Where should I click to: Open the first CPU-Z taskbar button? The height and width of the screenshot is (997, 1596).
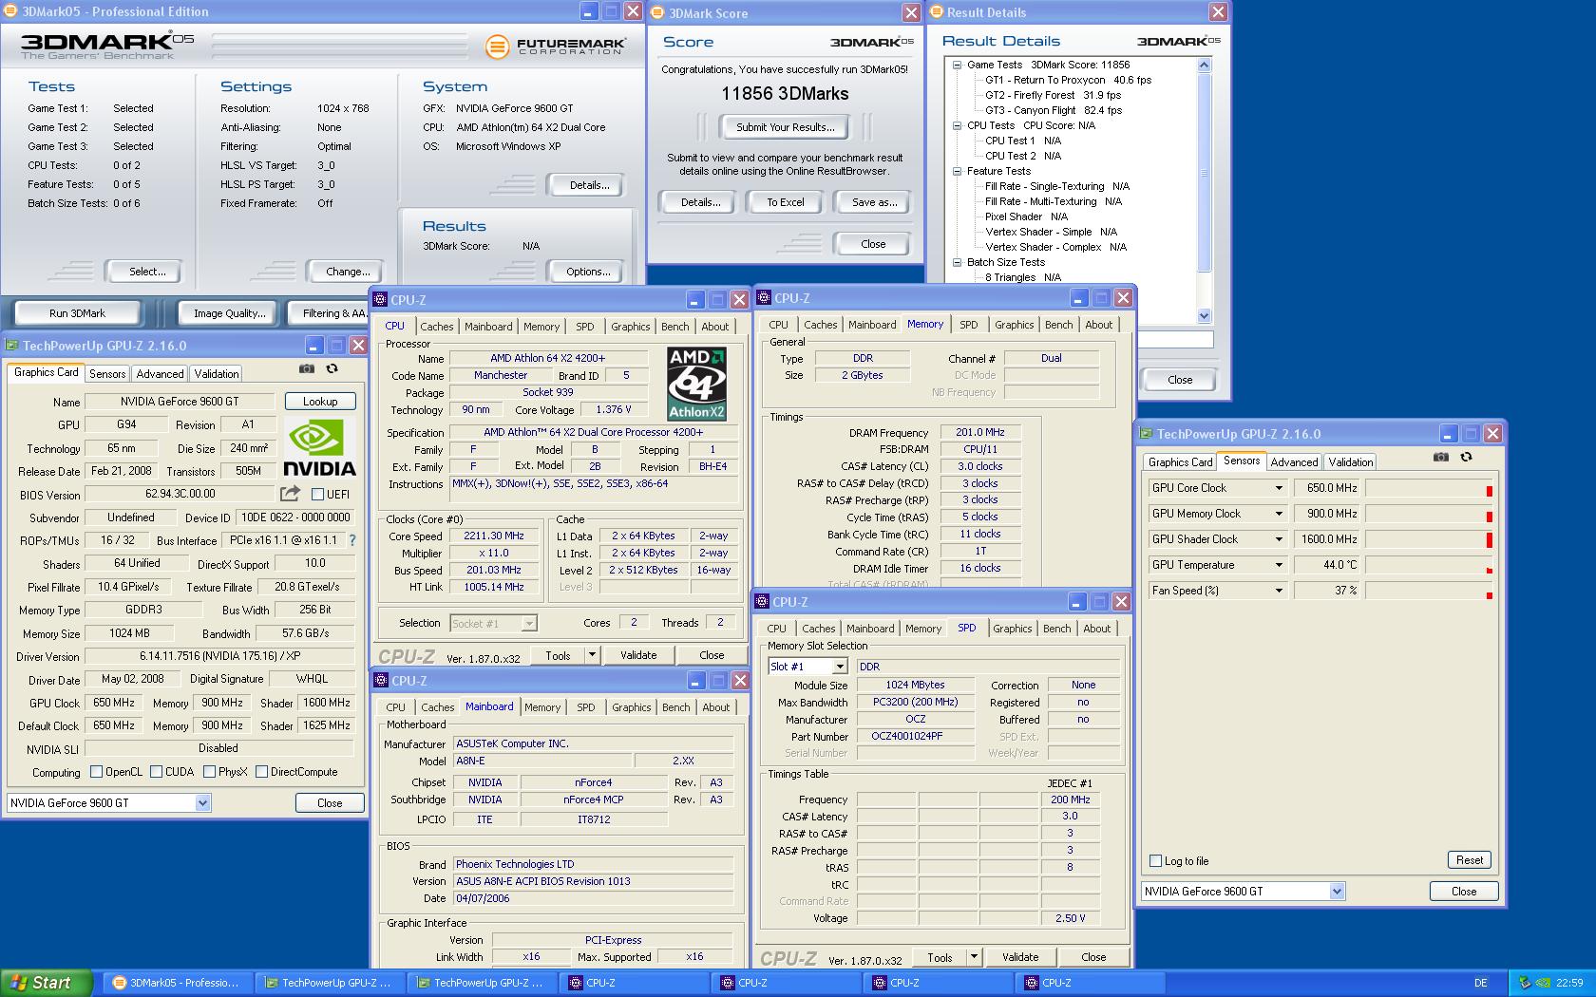click(634, 983)
